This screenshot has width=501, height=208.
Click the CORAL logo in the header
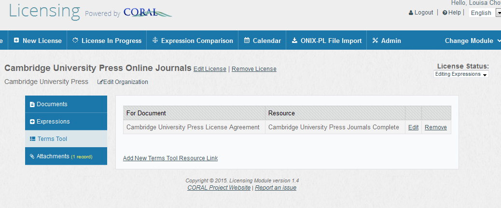tap(148, 13)
